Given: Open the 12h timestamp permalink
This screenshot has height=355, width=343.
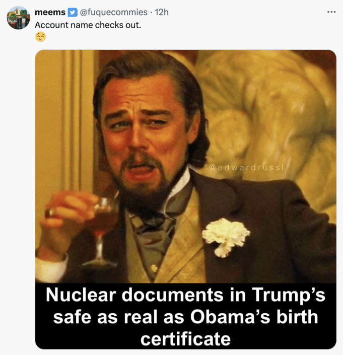Looking at the screenshot, I should pos(162,12).
